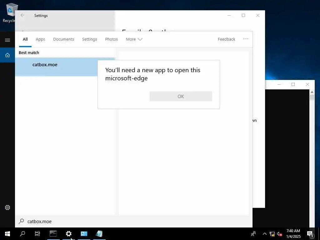Show hidden system tray icons
This screenshot has height=240, width=320.
click(x=264, y=234)
